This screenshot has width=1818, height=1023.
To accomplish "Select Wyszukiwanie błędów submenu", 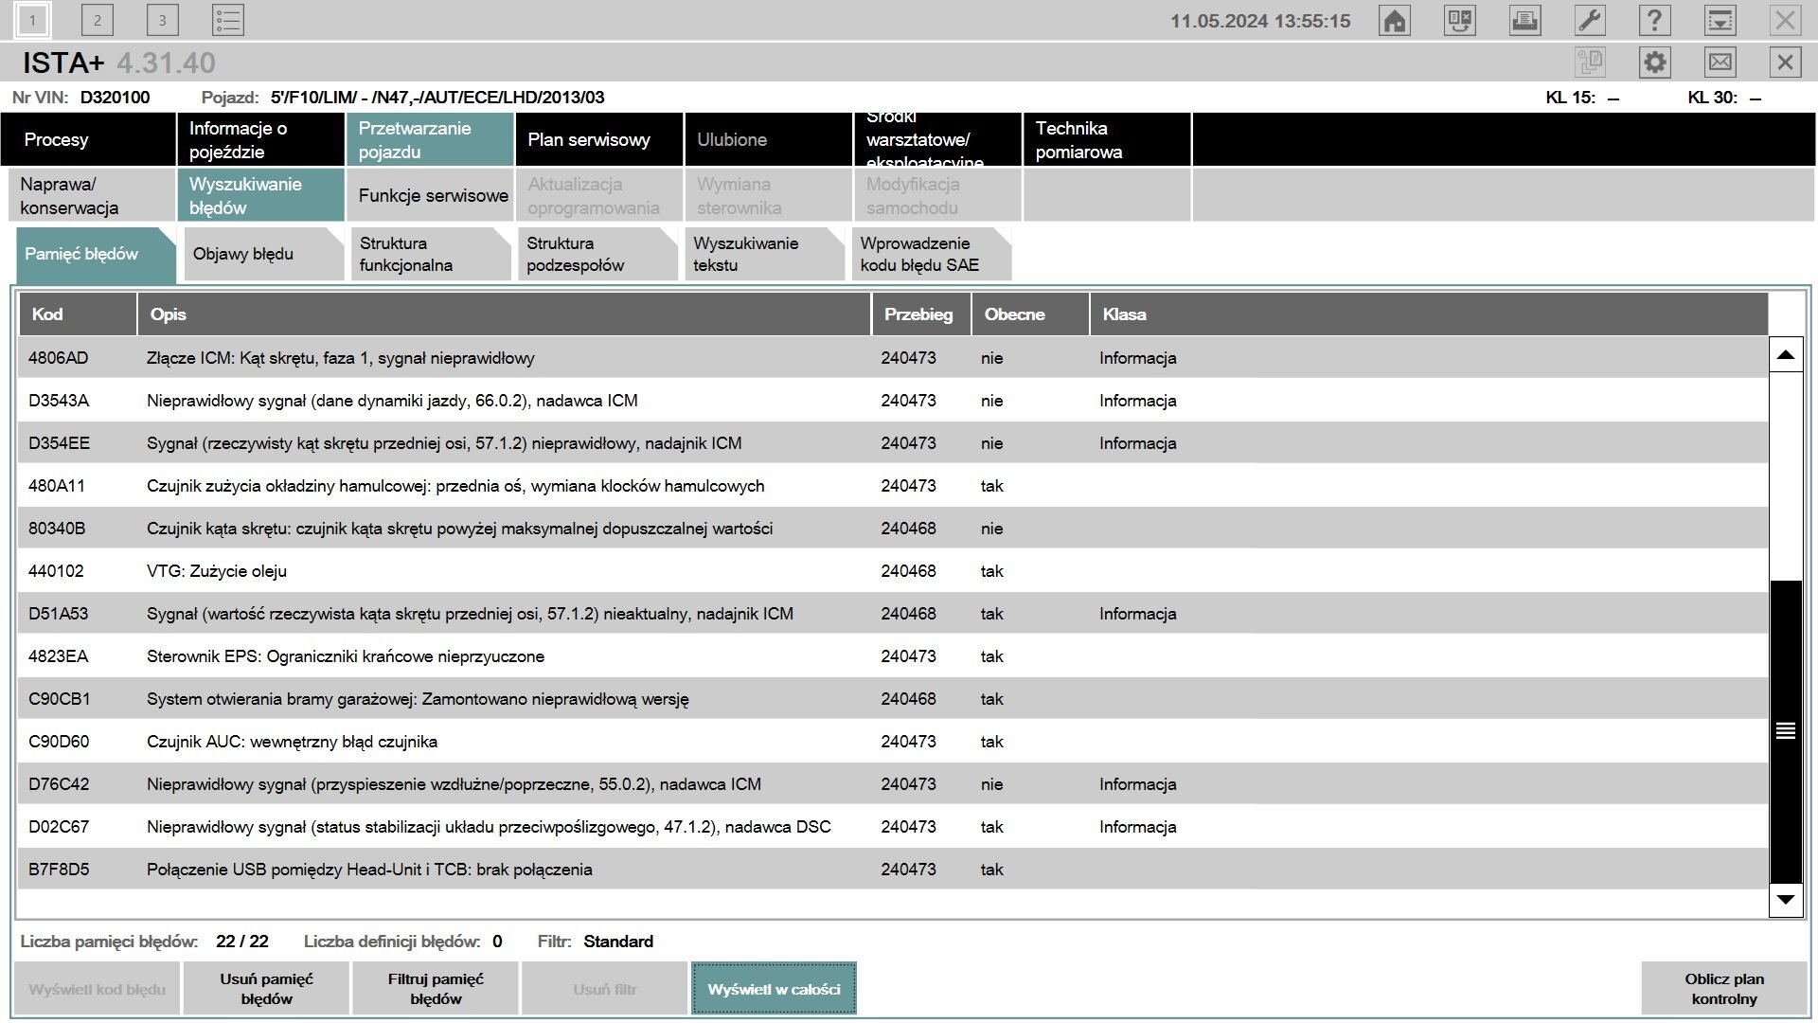I will (260, 195).
